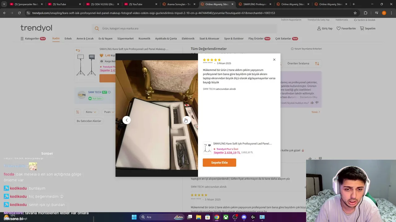Viewport: 396px width, 222px height.
Task: Expand Tümü reviews link
Action: click(316, 112)
